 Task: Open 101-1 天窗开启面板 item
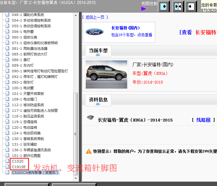pos(28,94)
